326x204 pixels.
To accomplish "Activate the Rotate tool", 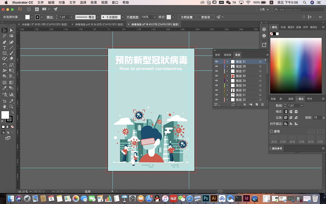I will pos(5,65).
